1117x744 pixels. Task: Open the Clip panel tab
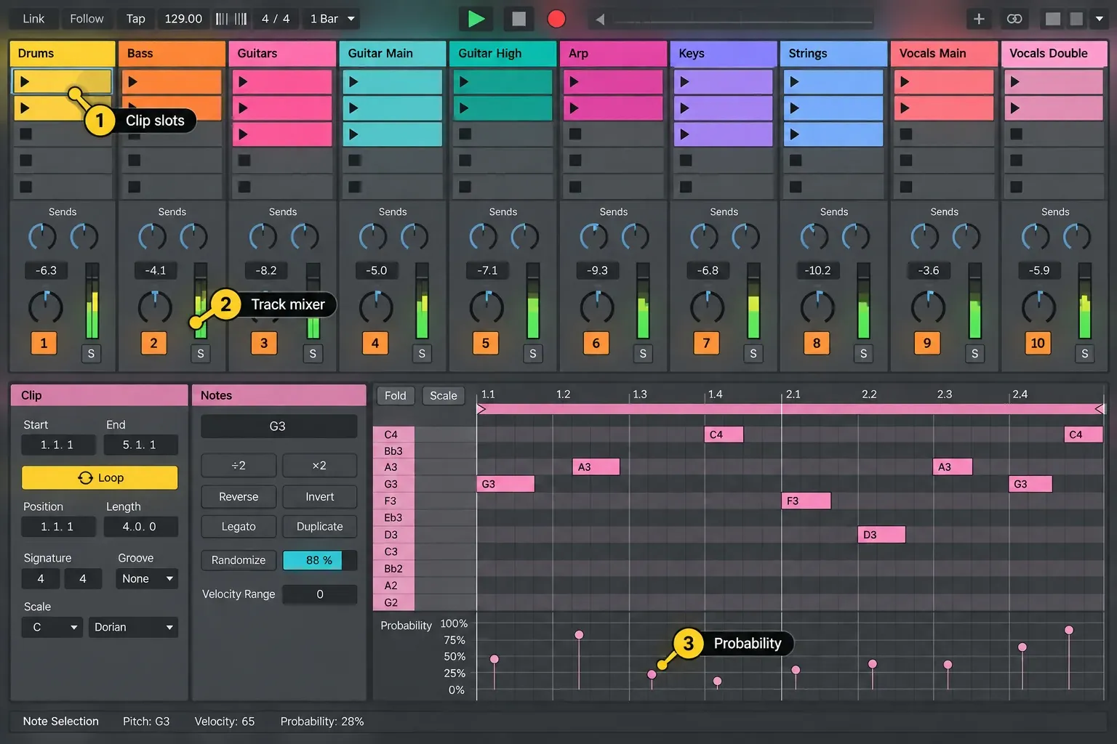coord(100,395)
